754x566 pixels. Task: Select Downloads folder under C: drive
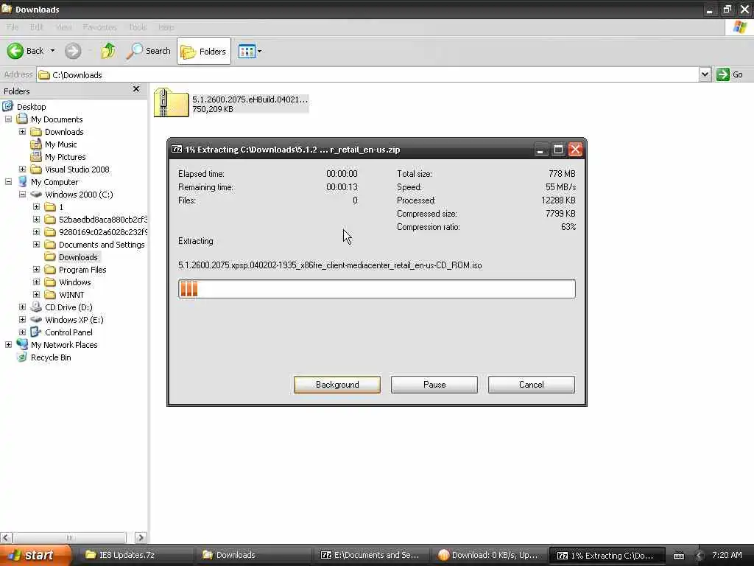78,257
